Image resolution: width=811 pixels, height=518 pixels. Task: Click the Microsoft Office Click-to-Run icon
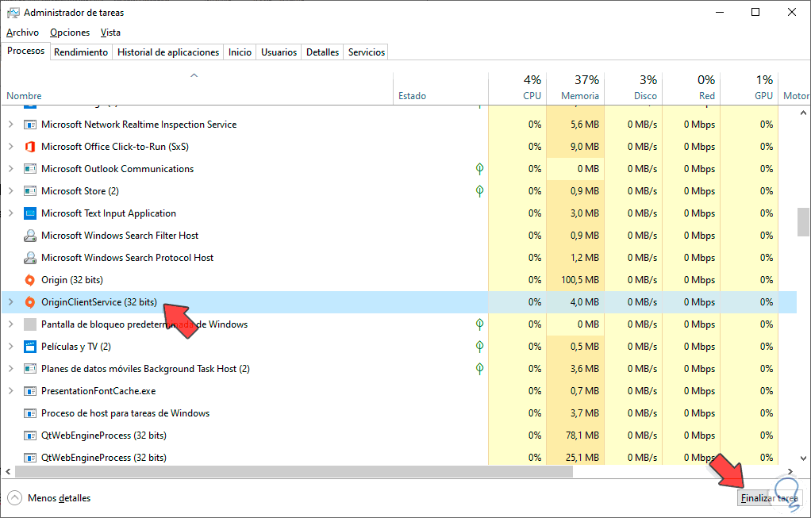(x=30, y=147)
